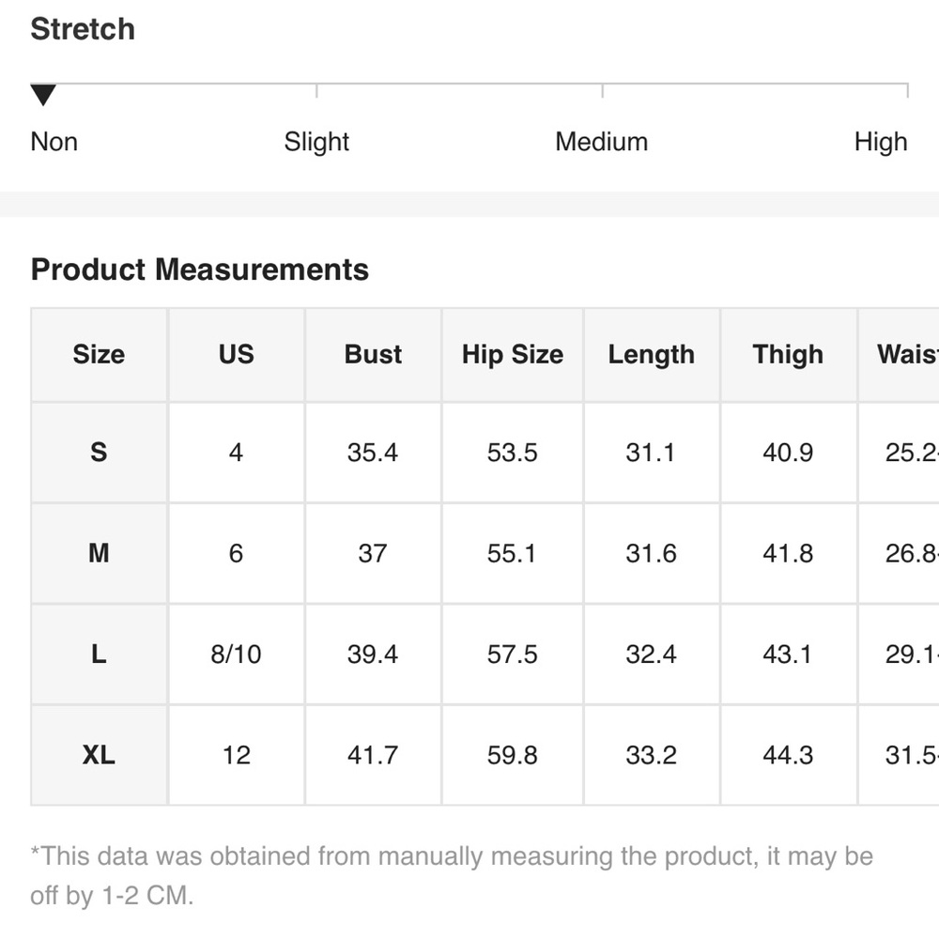
Task: Click the Size column header
Action: pyautogui.click(x=99, y=354)
